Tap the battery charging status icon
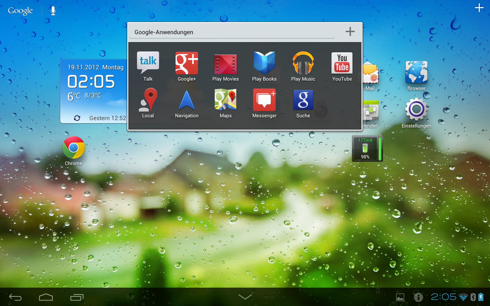 click(481, 297)
